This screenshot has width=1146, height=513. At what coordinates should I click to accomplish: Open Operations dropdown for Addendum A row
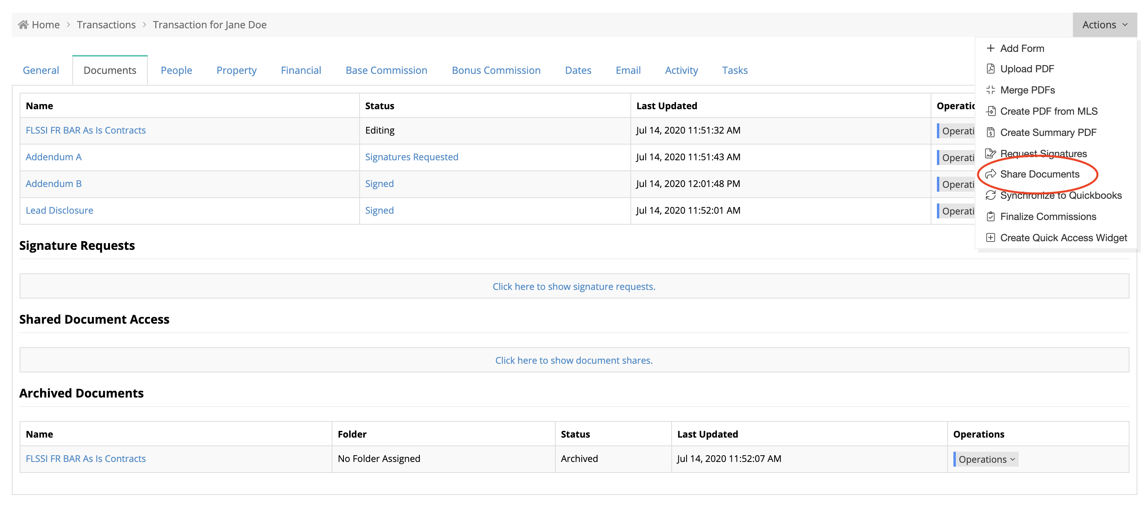(x=957, y=158)
